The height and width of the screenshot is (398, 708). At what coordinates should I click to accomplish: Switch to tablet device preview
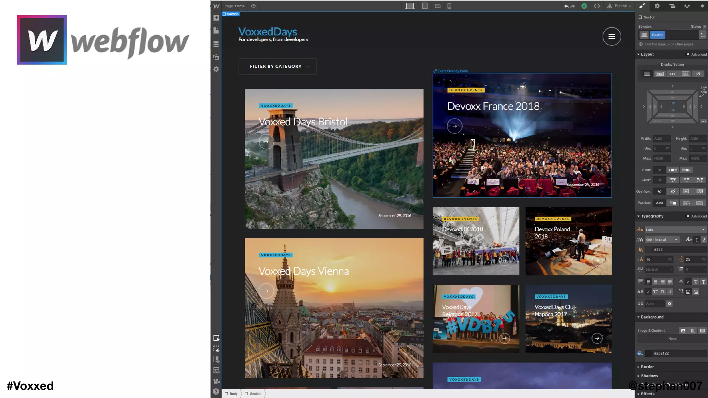coord(425,6)
